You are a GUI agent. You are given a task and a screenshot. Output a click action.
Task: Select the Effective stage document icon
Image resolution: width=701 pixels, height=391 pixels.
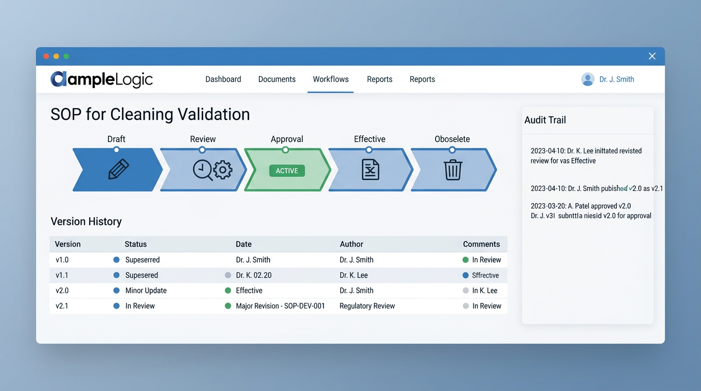370,170
